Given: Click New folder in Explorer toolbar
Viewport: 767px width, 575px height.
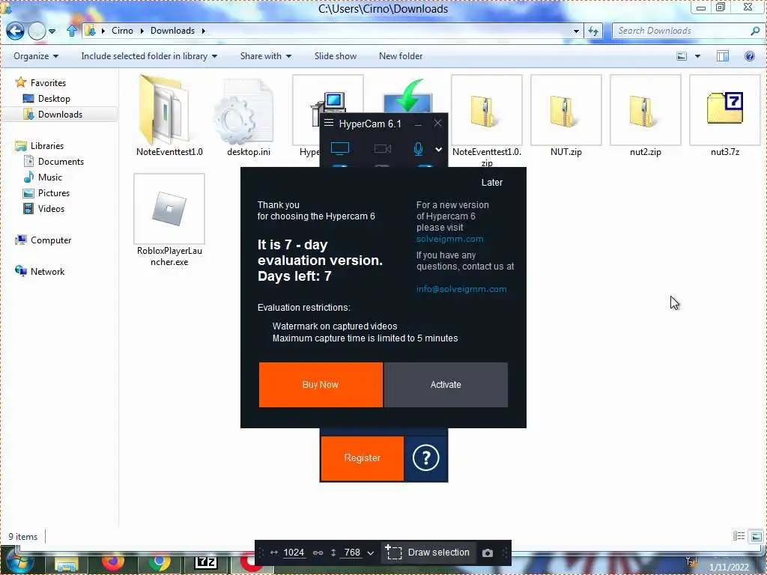Looking at the screenshot, I should 401,56.
